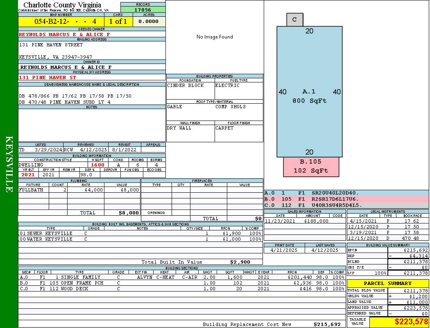Select the red deeded owner name
The height and width of the screenshot is (328, 430).
pyautogui.click(x=64, y=34)
